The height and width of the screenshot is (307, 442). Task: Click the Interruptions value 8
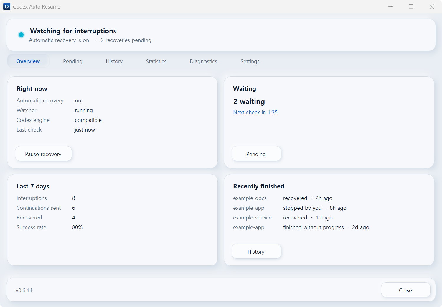[x=74, y=198]
